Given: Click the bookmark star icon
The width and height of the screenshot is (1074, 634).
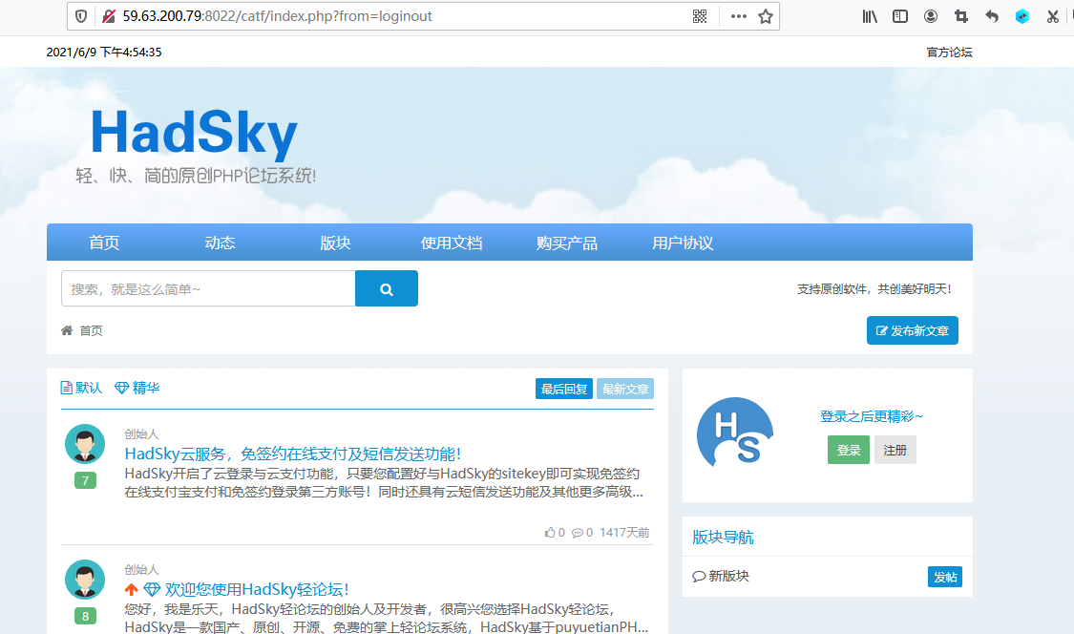Looking at the screenshot, I should click(x=765, y=16).
